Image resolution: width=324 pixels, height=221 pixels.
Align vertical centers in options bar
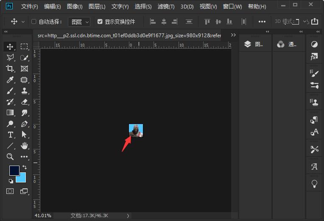(x=218, y=22)
